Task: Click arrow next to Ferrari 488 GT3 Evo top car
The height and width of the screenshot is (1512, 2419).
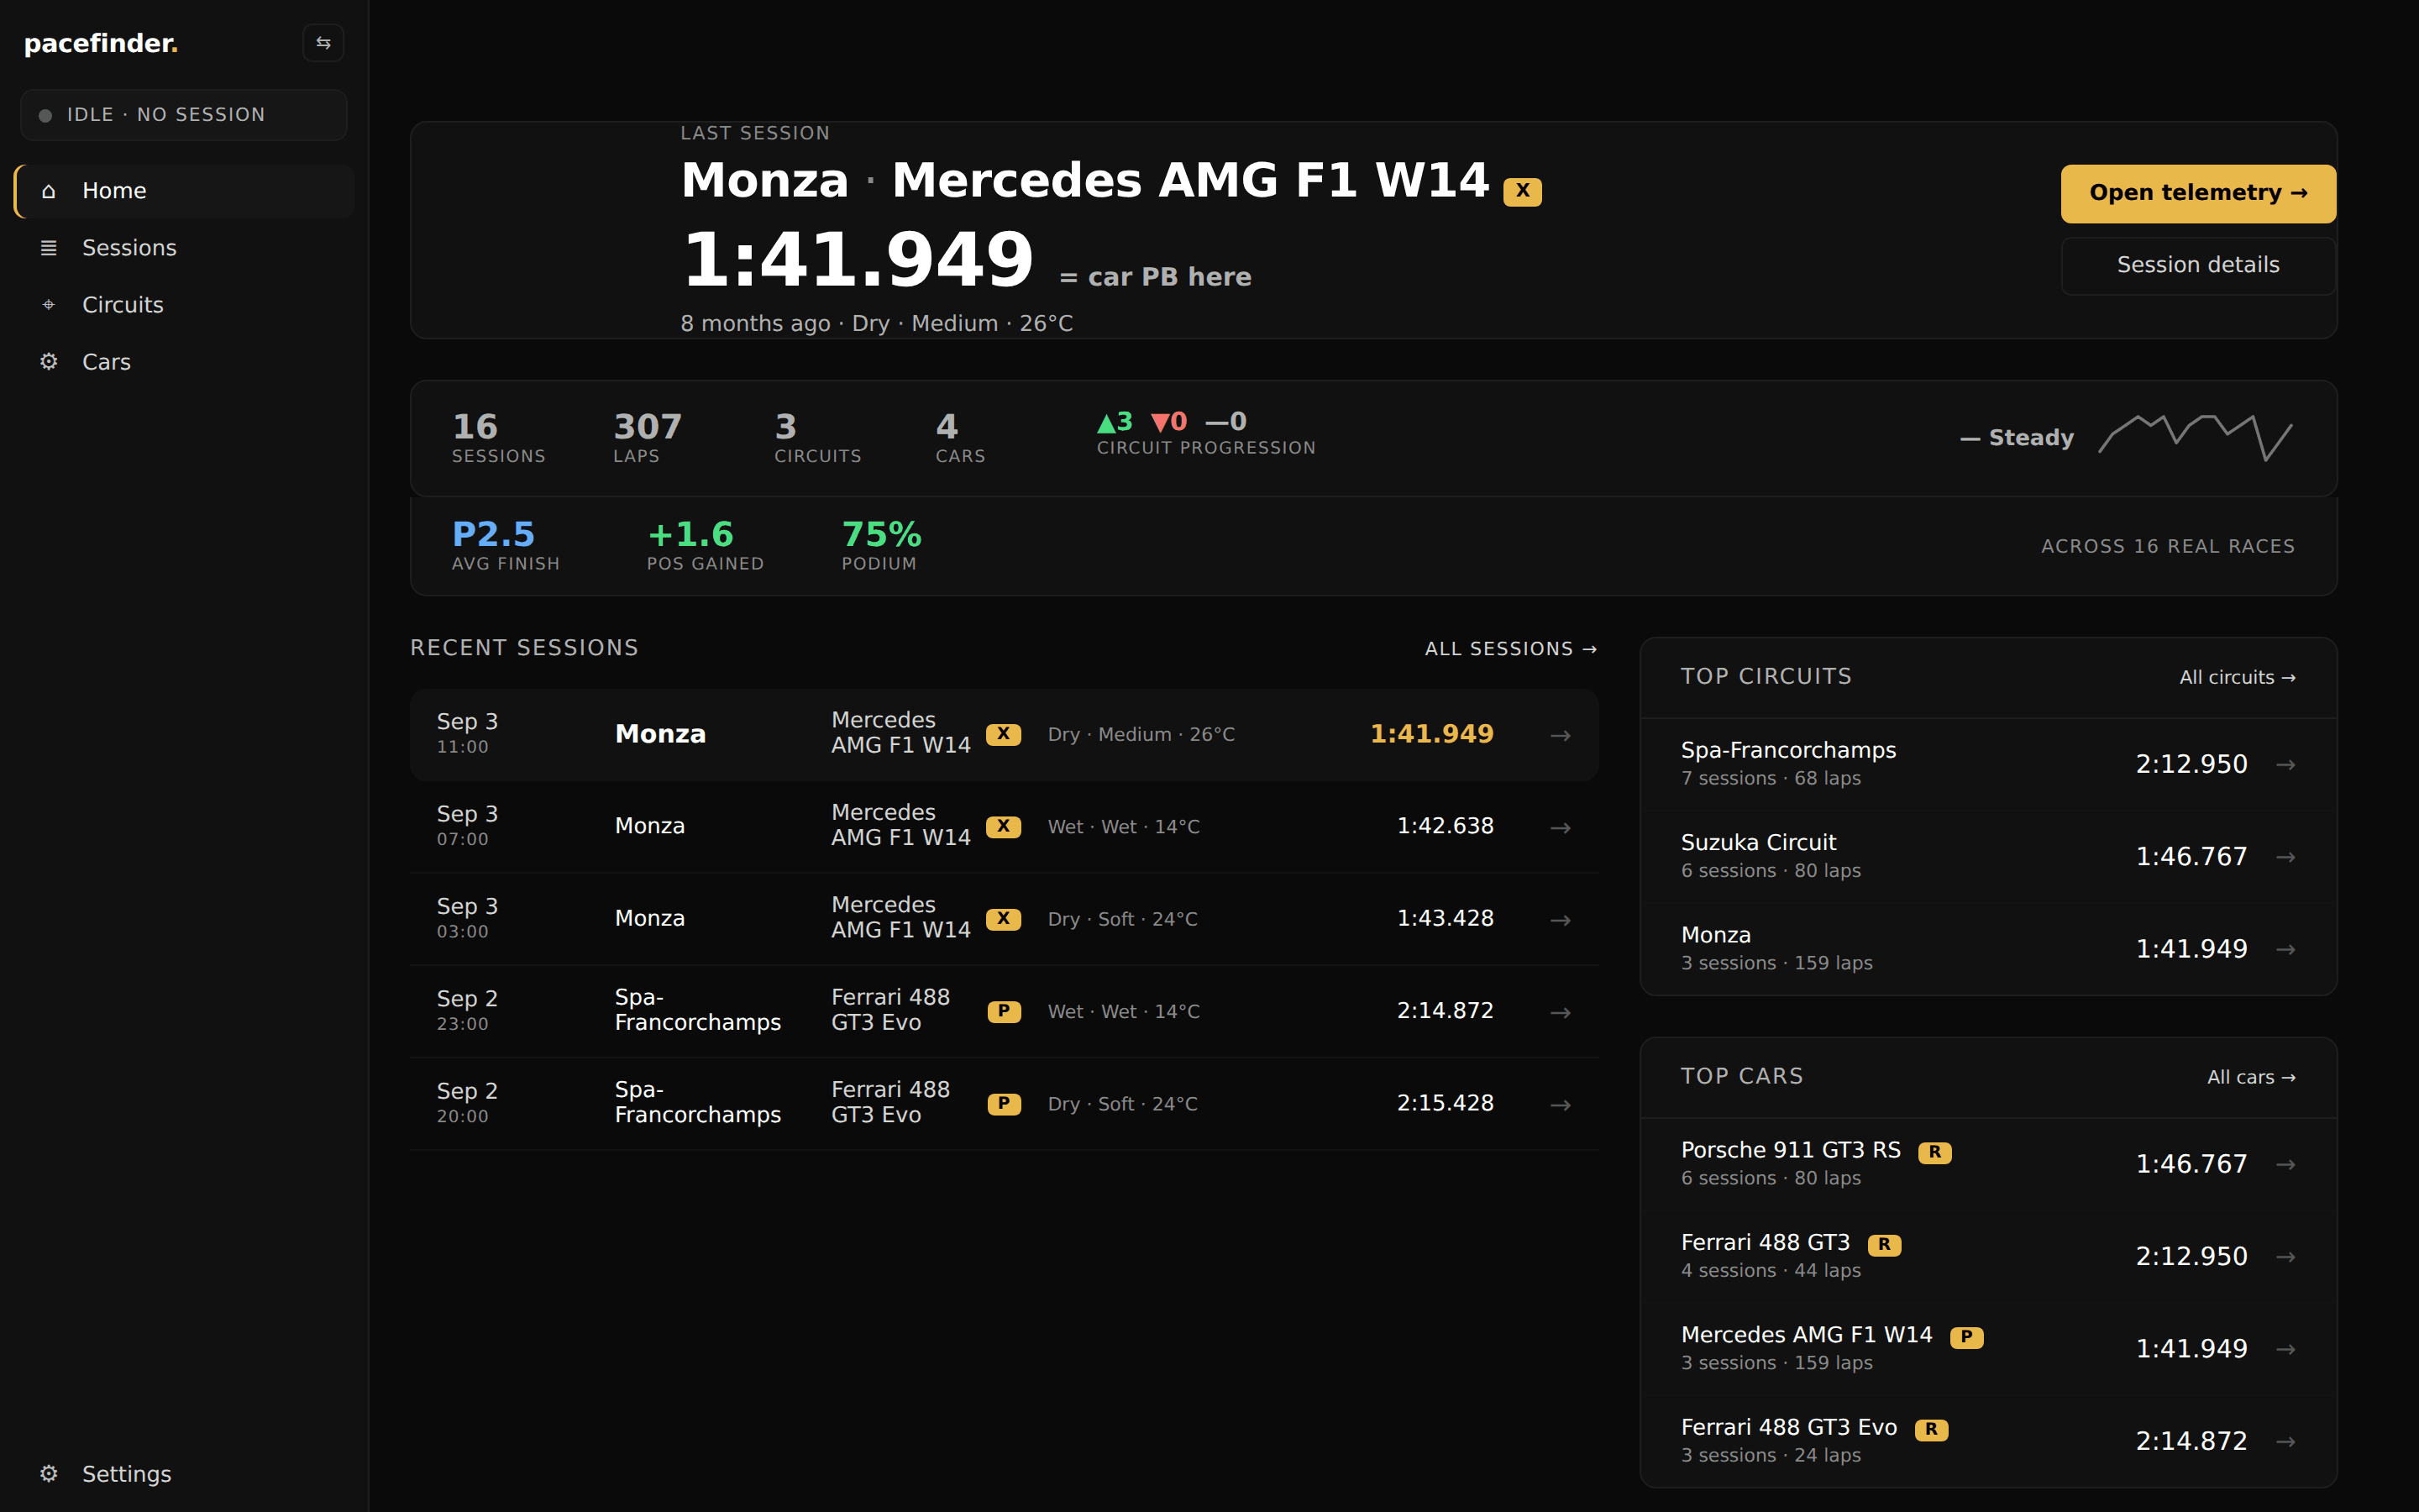Action: pos(2285,1442)
